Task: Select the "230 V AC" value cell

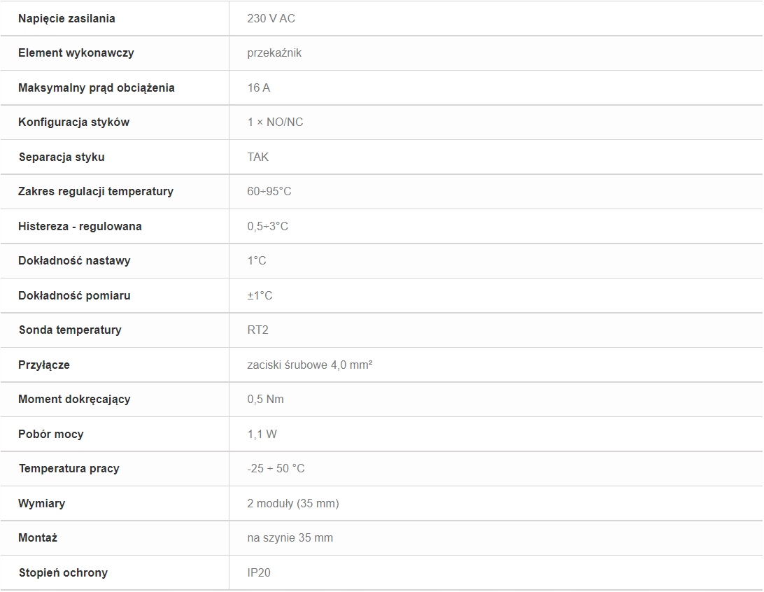Action: [x=271, y=18]
